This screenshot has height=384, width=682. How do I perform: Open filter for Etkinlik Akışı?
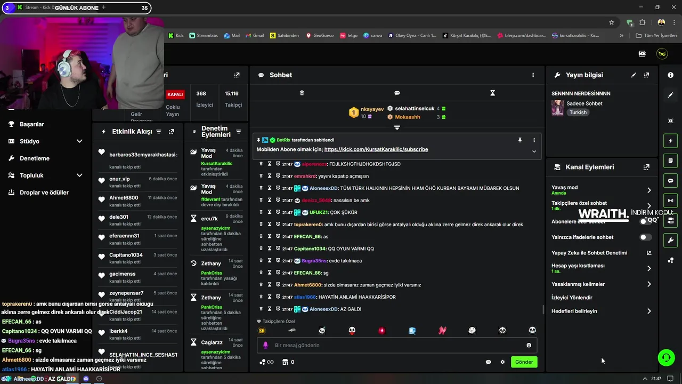(158, 131)
